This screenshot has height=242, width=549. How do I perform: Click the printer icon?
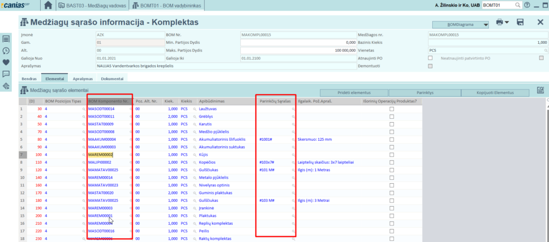(500, 22)
